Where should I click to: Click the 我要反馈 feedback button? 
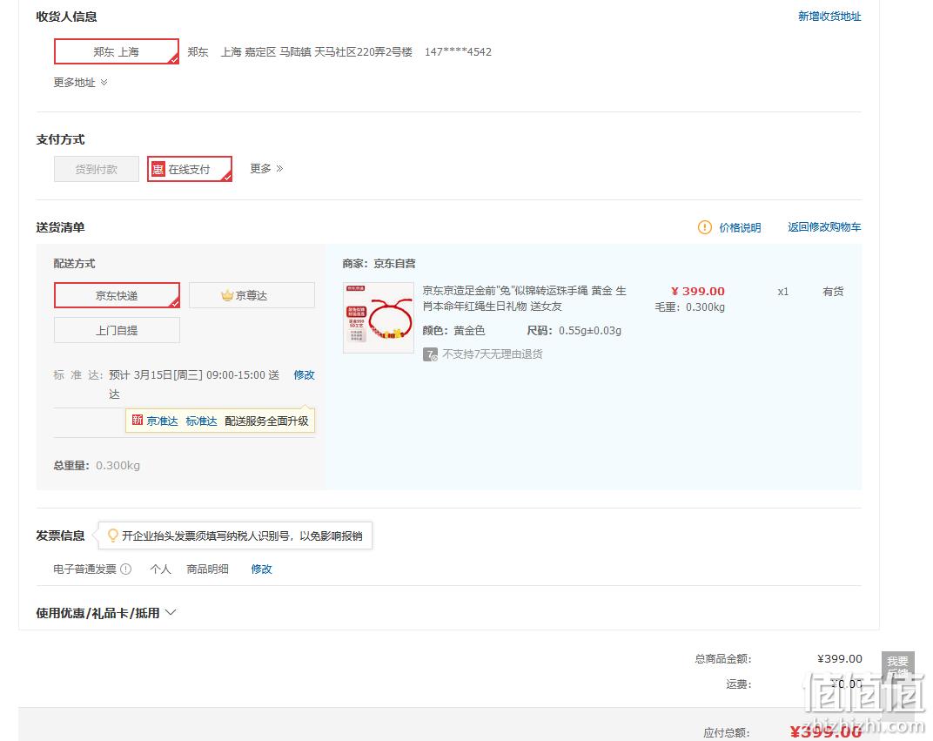[898, 667]
